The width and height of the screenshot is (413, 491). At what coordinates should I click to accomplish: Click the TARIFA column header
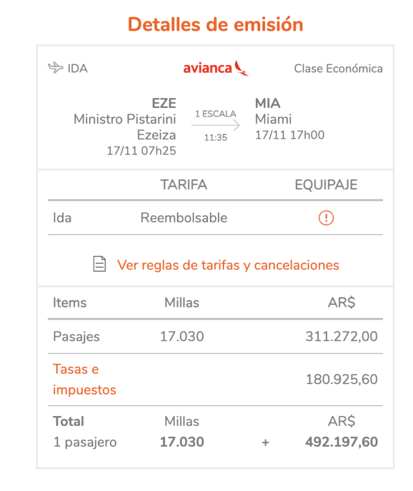pyautogui.click(x=184, y=185)
